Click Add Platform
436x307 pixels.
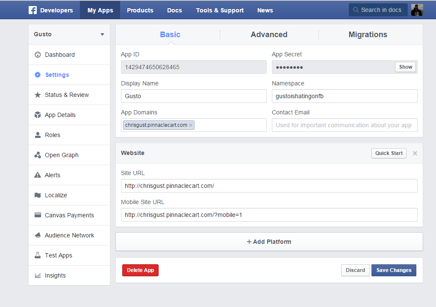click(269, 242)
